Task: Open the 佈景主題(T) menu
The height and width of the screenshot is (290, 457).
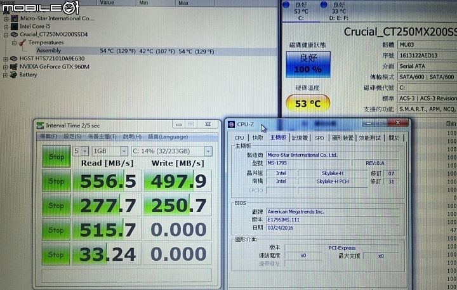Action: (x=102, y=136)
